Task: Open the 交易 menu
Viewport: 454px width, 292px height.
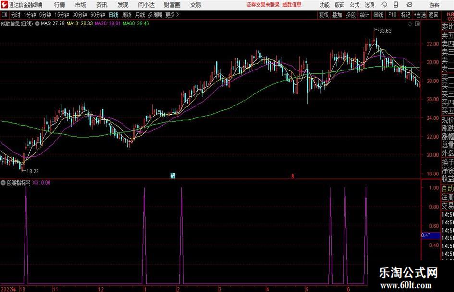Action: coord(196,5)
